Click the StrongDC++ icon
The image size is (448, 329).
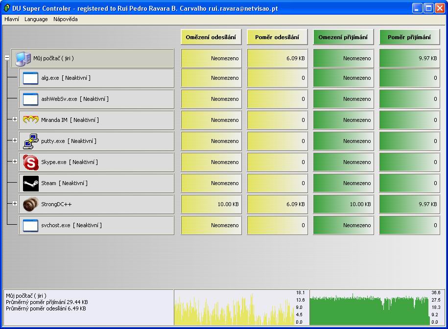point(30,204)
